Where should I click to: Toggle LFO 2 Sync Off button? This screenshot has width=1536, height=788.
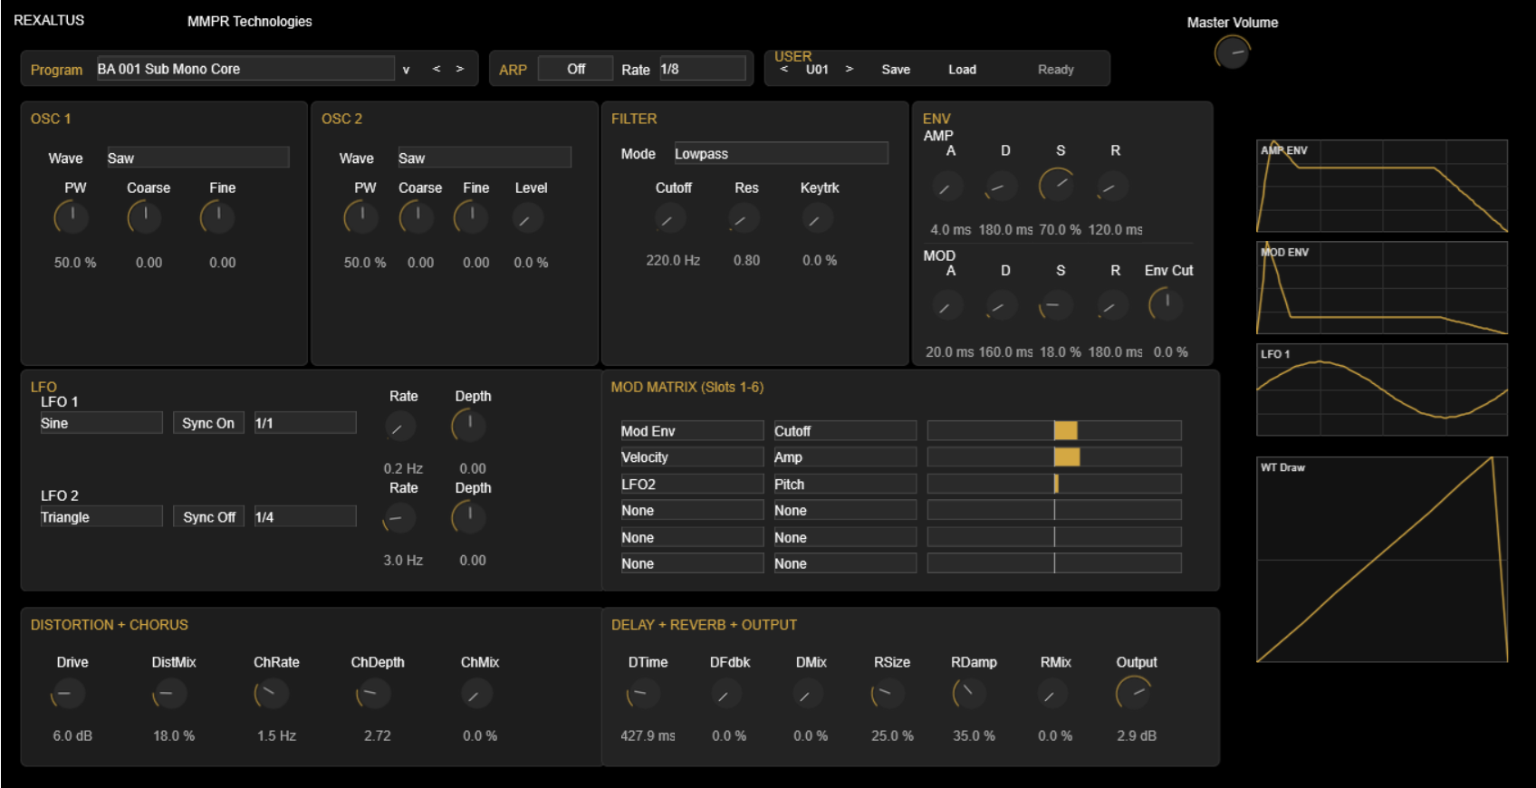[x=208, y=517]
